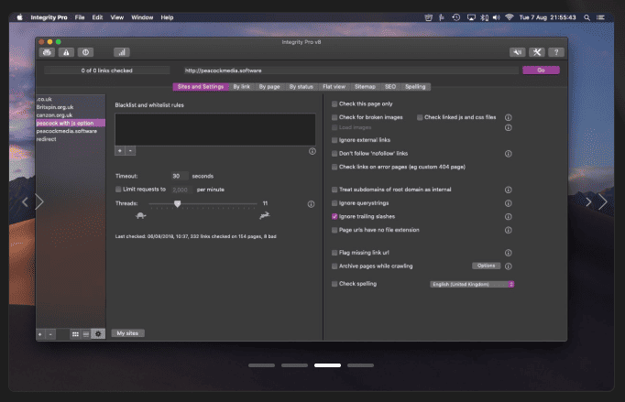Click the Timeout seconds field
This screenshot has height=402, width=625.
point(180,176)
